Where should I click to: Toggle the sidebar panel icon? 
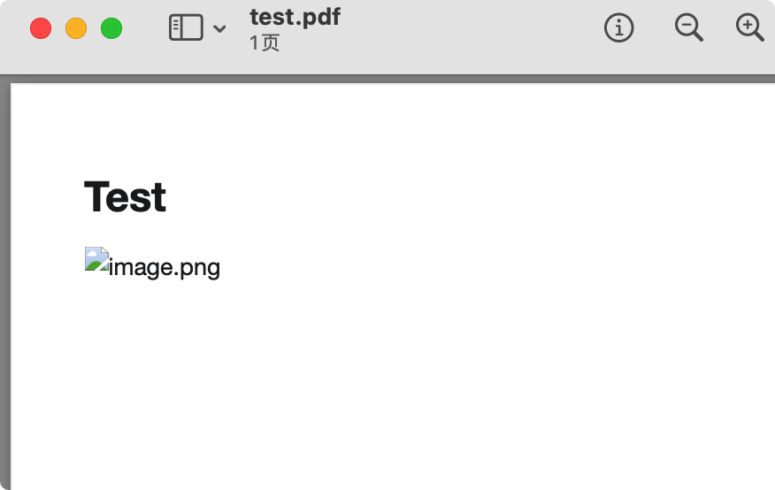click(x=186, y=27)
